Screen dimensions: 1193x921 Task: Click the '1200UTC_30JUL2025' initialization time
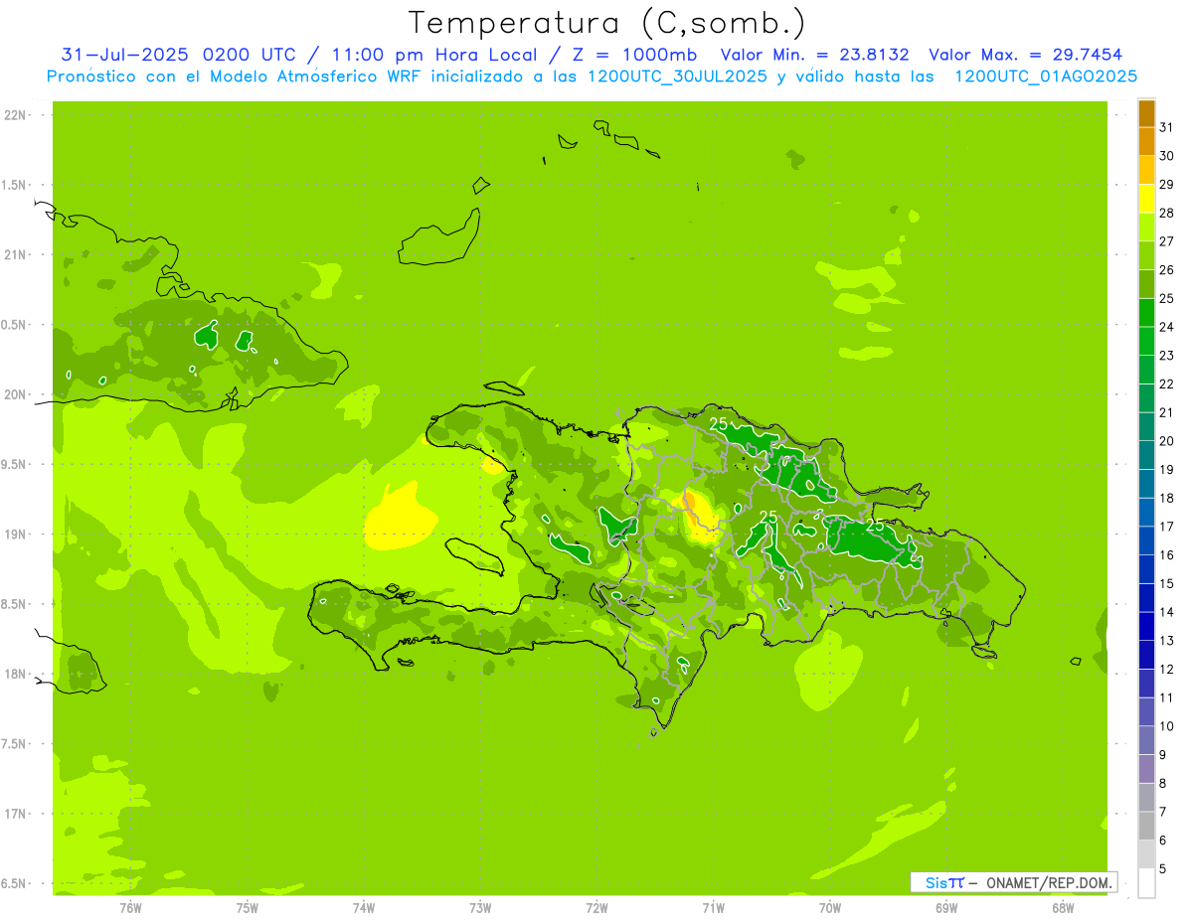point(677,77)
